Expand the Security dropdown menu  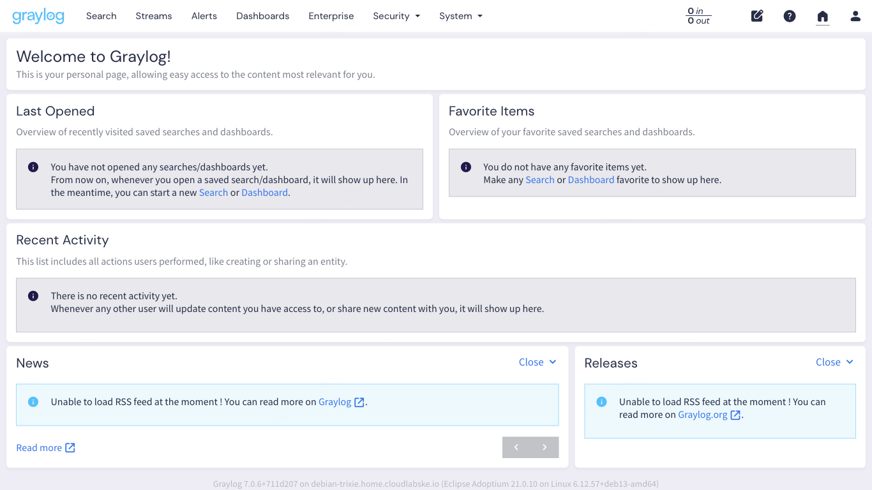396,16
